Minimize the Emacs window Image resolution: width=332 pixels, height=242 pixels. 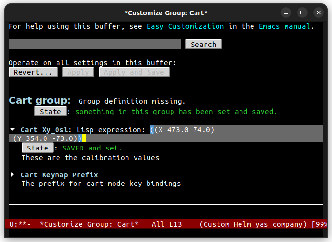click(286, 13)
